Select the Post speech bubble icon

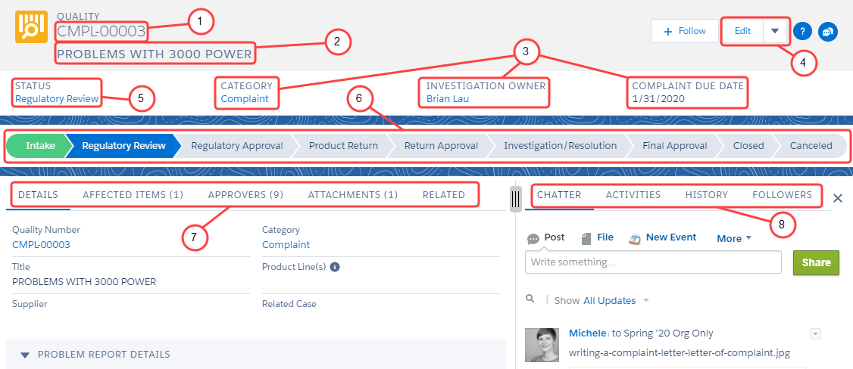point(533,238)
